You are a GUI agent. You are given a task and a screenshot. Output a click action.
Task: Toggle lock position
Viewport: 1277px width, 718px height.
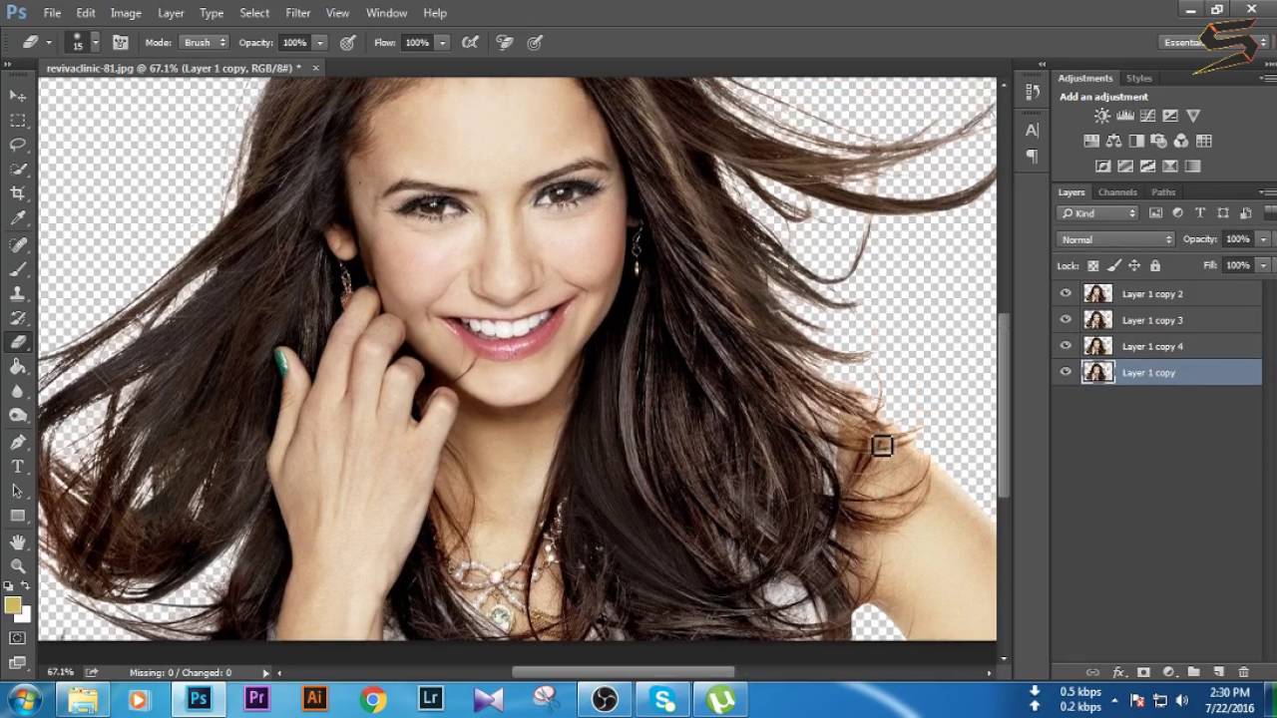click(1134, 265)
